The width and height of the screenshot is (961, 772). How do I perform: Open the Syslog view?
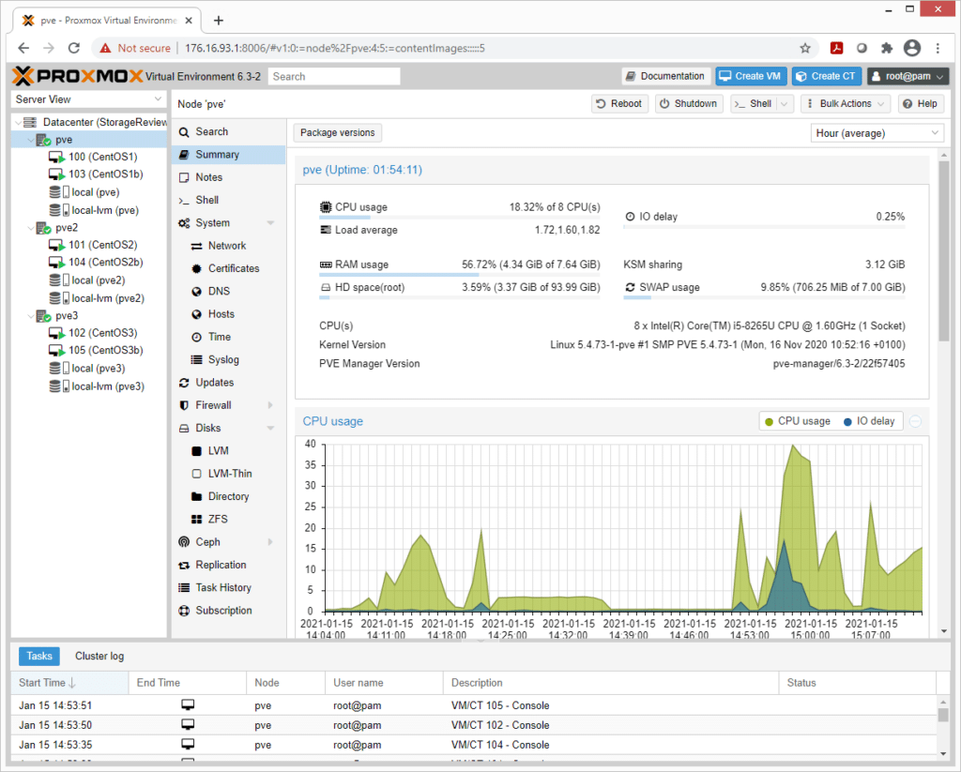(229, 359)
